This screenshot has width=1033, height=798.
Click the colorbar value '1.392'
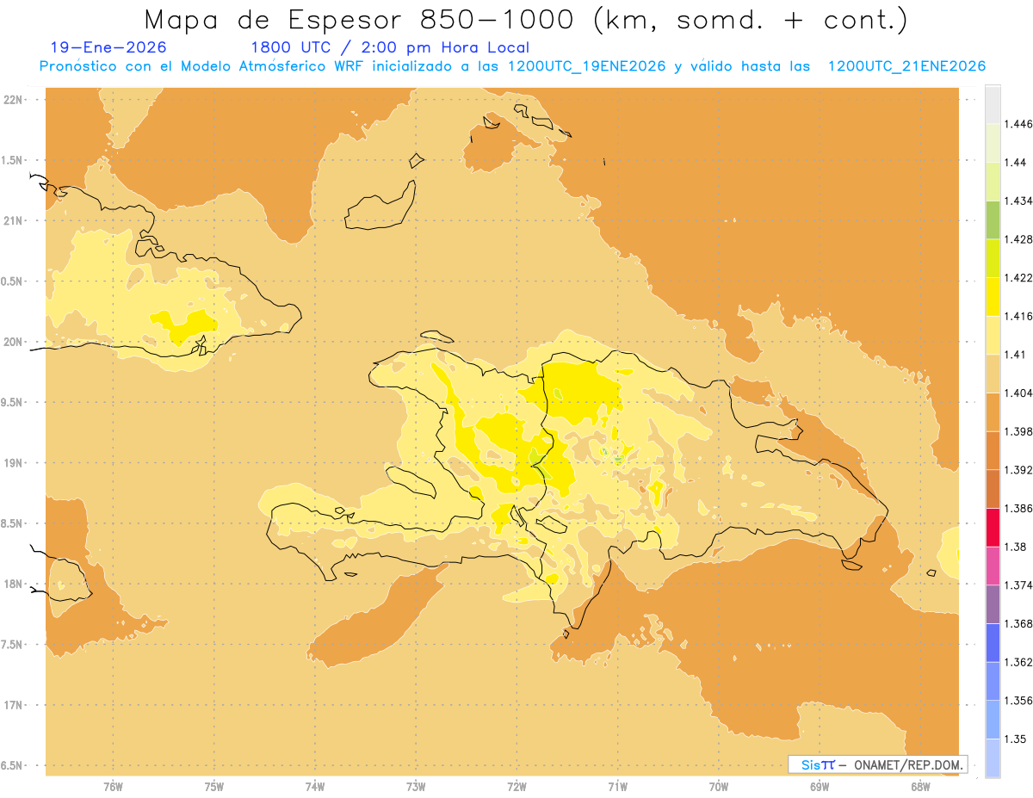1018,470
